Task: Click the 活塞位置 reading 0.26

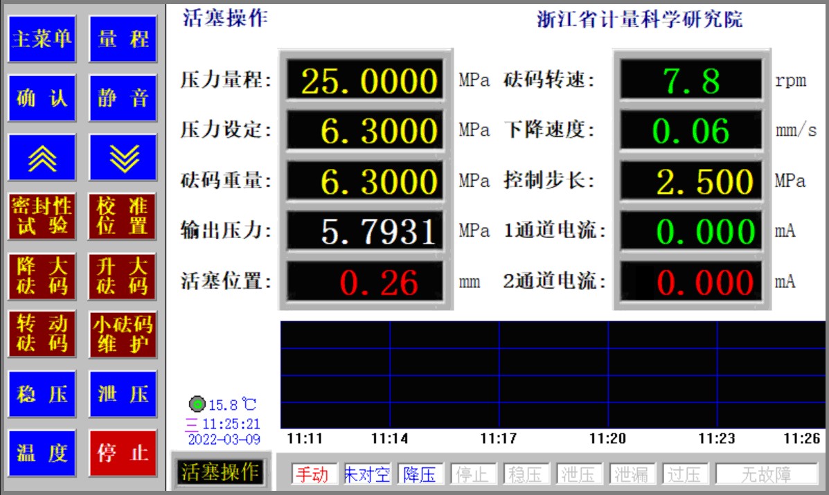Action: [366, 282]
